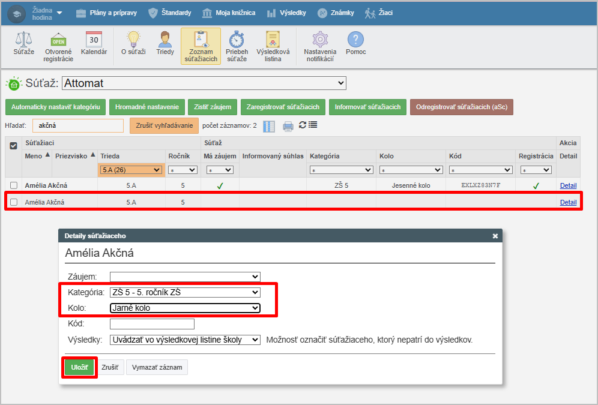Open Výsledková listina certificate icon

pos(273,40)
